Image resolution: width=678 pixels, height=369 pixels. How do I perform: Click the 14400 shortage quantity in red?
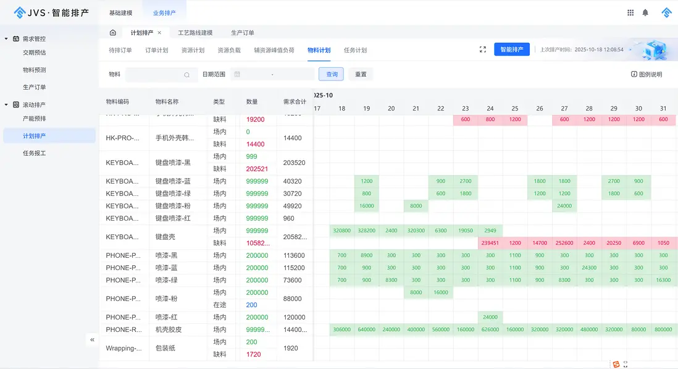[x=255, y=144]
